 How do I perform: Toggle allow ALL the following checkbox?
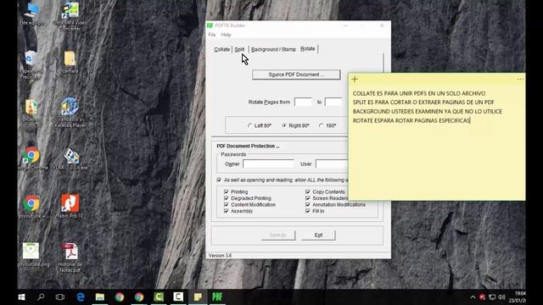click(x=219, y=180)
